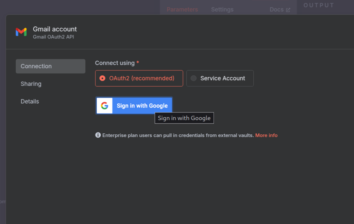Click the external link icon next to Docs
The image size is (354, 224).
click(288, 10)
